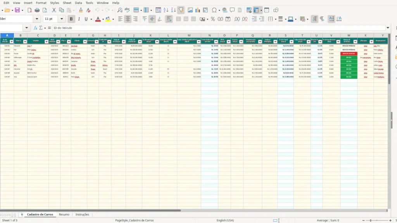The height and width of the screenshot is (223, 397).
Task: Toggle align left
Action: (120, 19)
